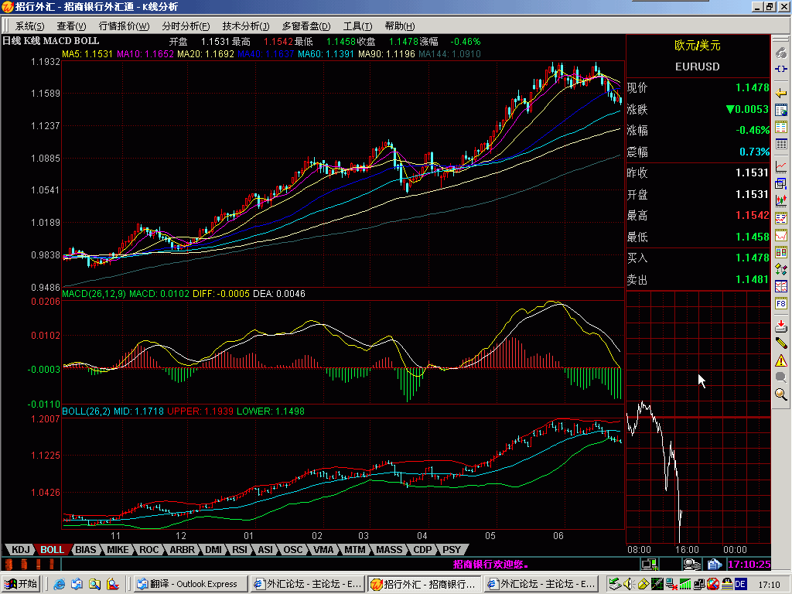
Task: Switch to the ASI indicator tab
Action: point(265,550)
